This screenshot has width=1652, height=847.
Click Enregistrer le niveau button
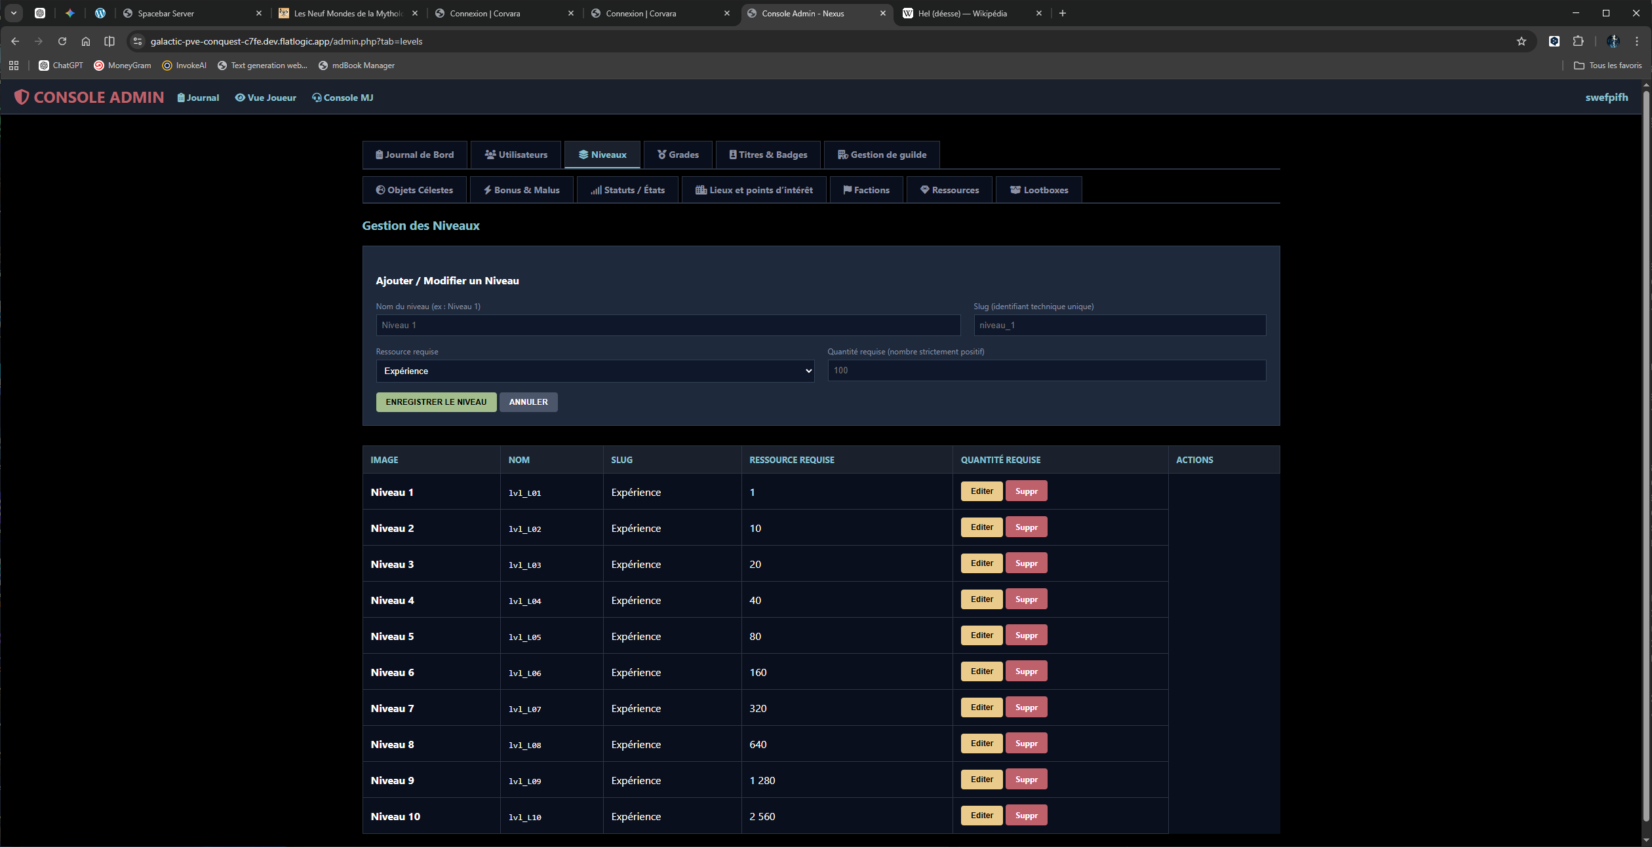pyautogui.click(x=436, y=402)
